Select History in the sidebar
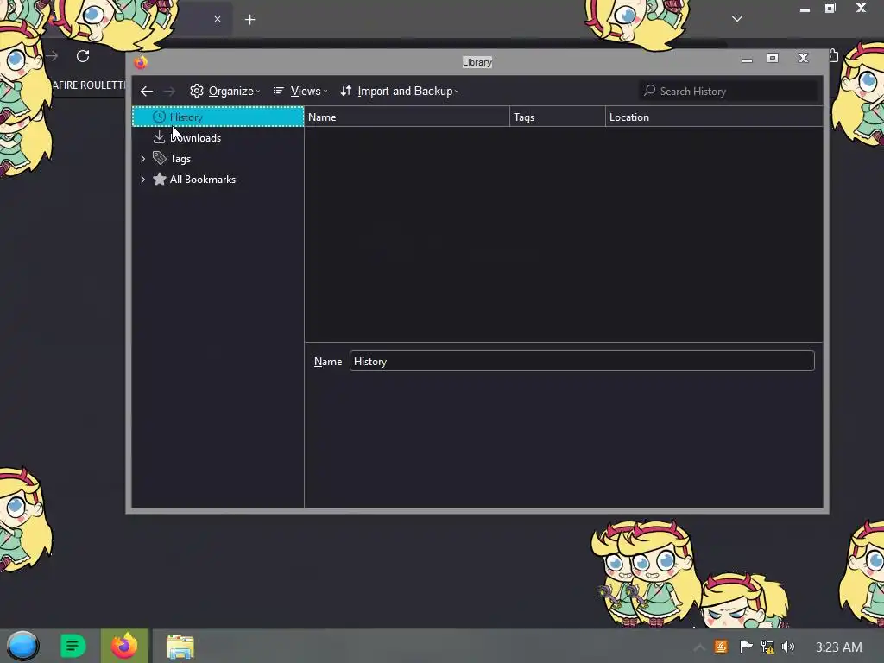884x663 pixels. click(218, 117)
